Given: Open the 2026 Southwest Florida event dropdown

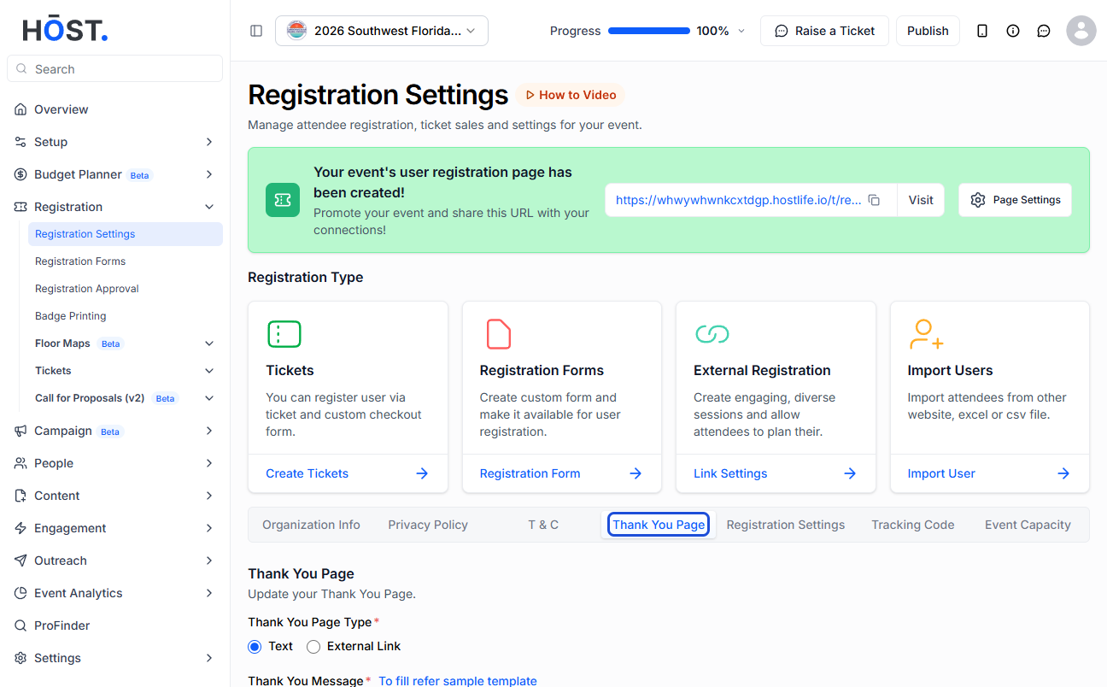Looking at the screenshot, I should [382, 31].
